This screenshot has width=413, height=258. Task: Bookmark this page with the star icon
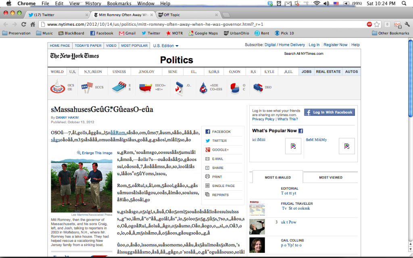[x=377, y=24]
